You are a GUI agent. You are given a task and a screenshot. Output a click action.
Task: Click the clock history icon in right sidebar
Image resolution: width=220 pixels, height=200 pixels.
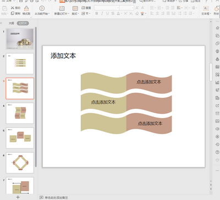tap(217, 145)
